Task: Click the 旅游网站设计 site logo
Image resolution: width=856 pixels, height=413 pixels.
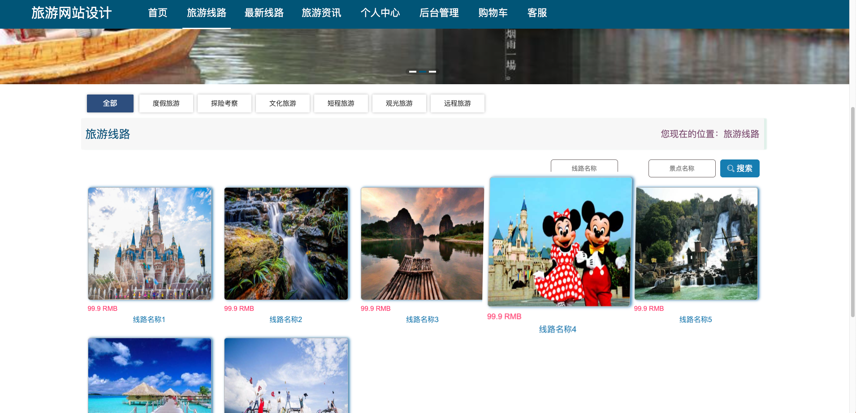Action: point(72,13)
